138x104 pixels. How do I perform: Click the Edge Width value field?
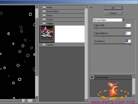128,25
